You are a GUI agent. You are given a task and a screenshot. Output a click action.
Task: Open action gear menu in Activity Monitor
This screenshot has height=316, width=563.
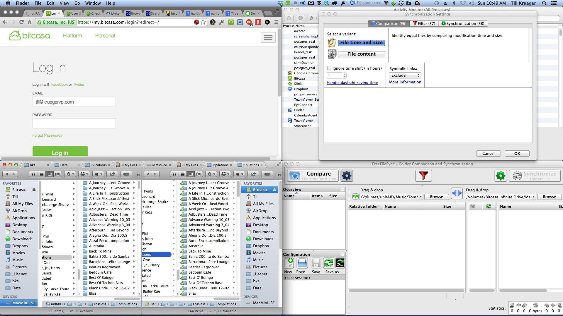pyautogui.click(x=313, y=18)
